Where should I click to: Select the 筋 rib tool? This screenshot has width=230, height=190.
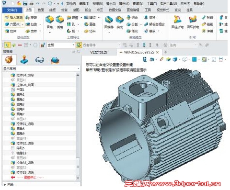[71, 31]
